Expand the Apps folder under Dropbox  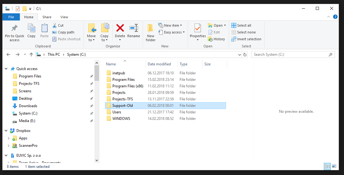(8, 138)
